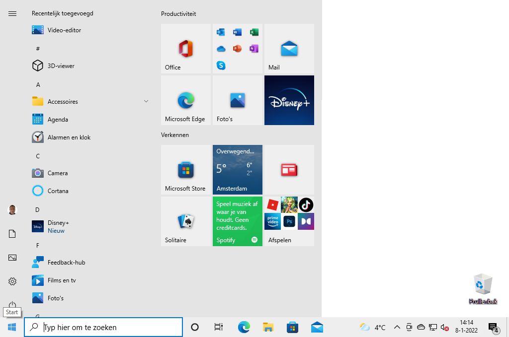
Task: Open OneDrive from the Office apps tile
Action: pos(221,49)
